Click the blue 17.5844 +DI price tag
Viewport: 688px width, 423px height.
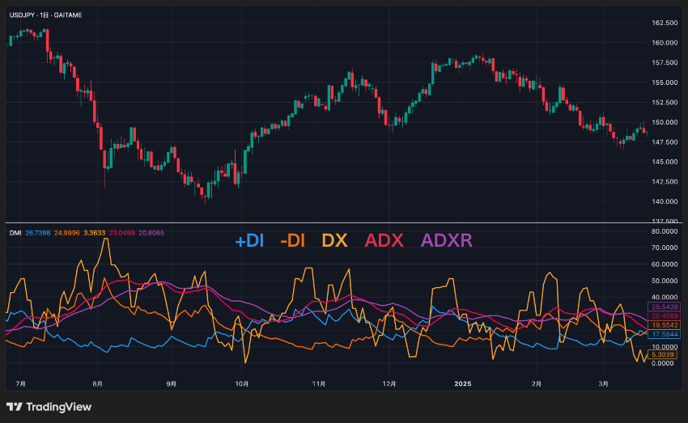[665, 335]
